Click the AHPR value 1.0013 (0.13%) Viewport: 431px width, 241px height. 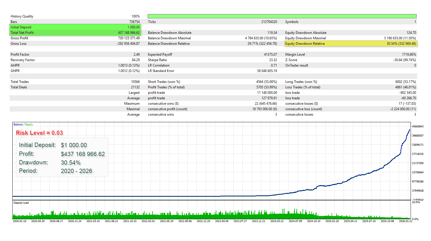coord(129,65)
